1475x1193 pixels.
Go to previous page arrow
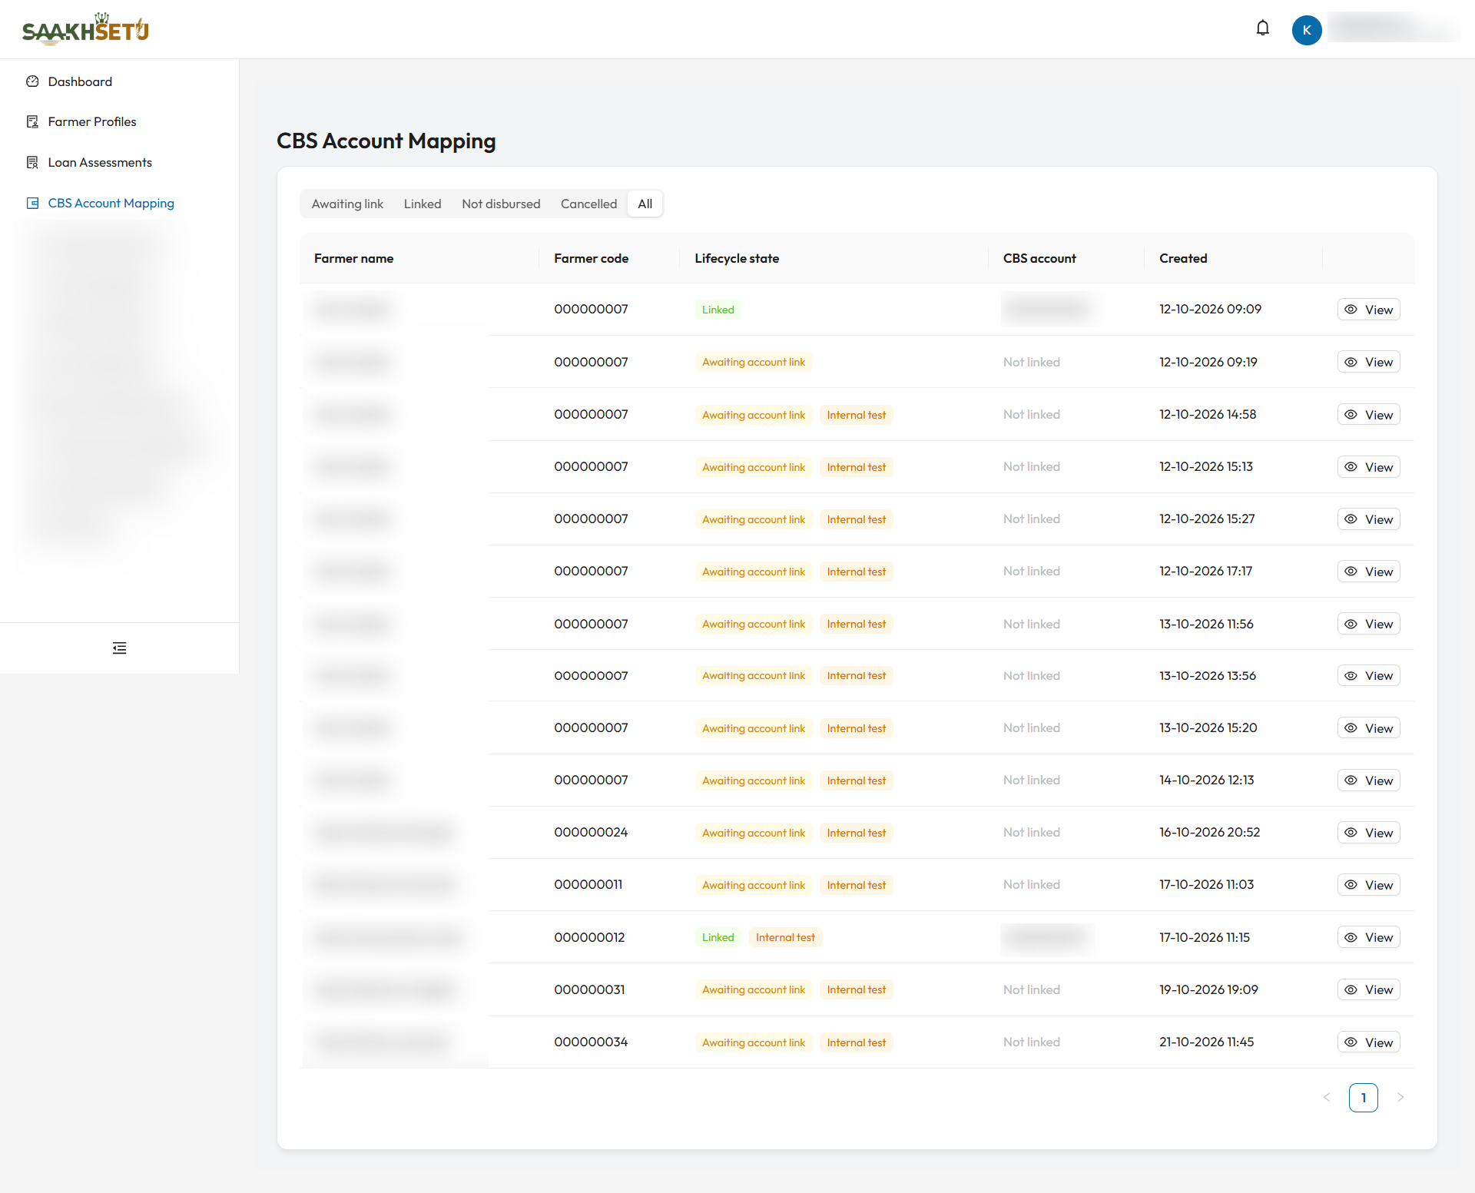(x=1327, y=1097)
